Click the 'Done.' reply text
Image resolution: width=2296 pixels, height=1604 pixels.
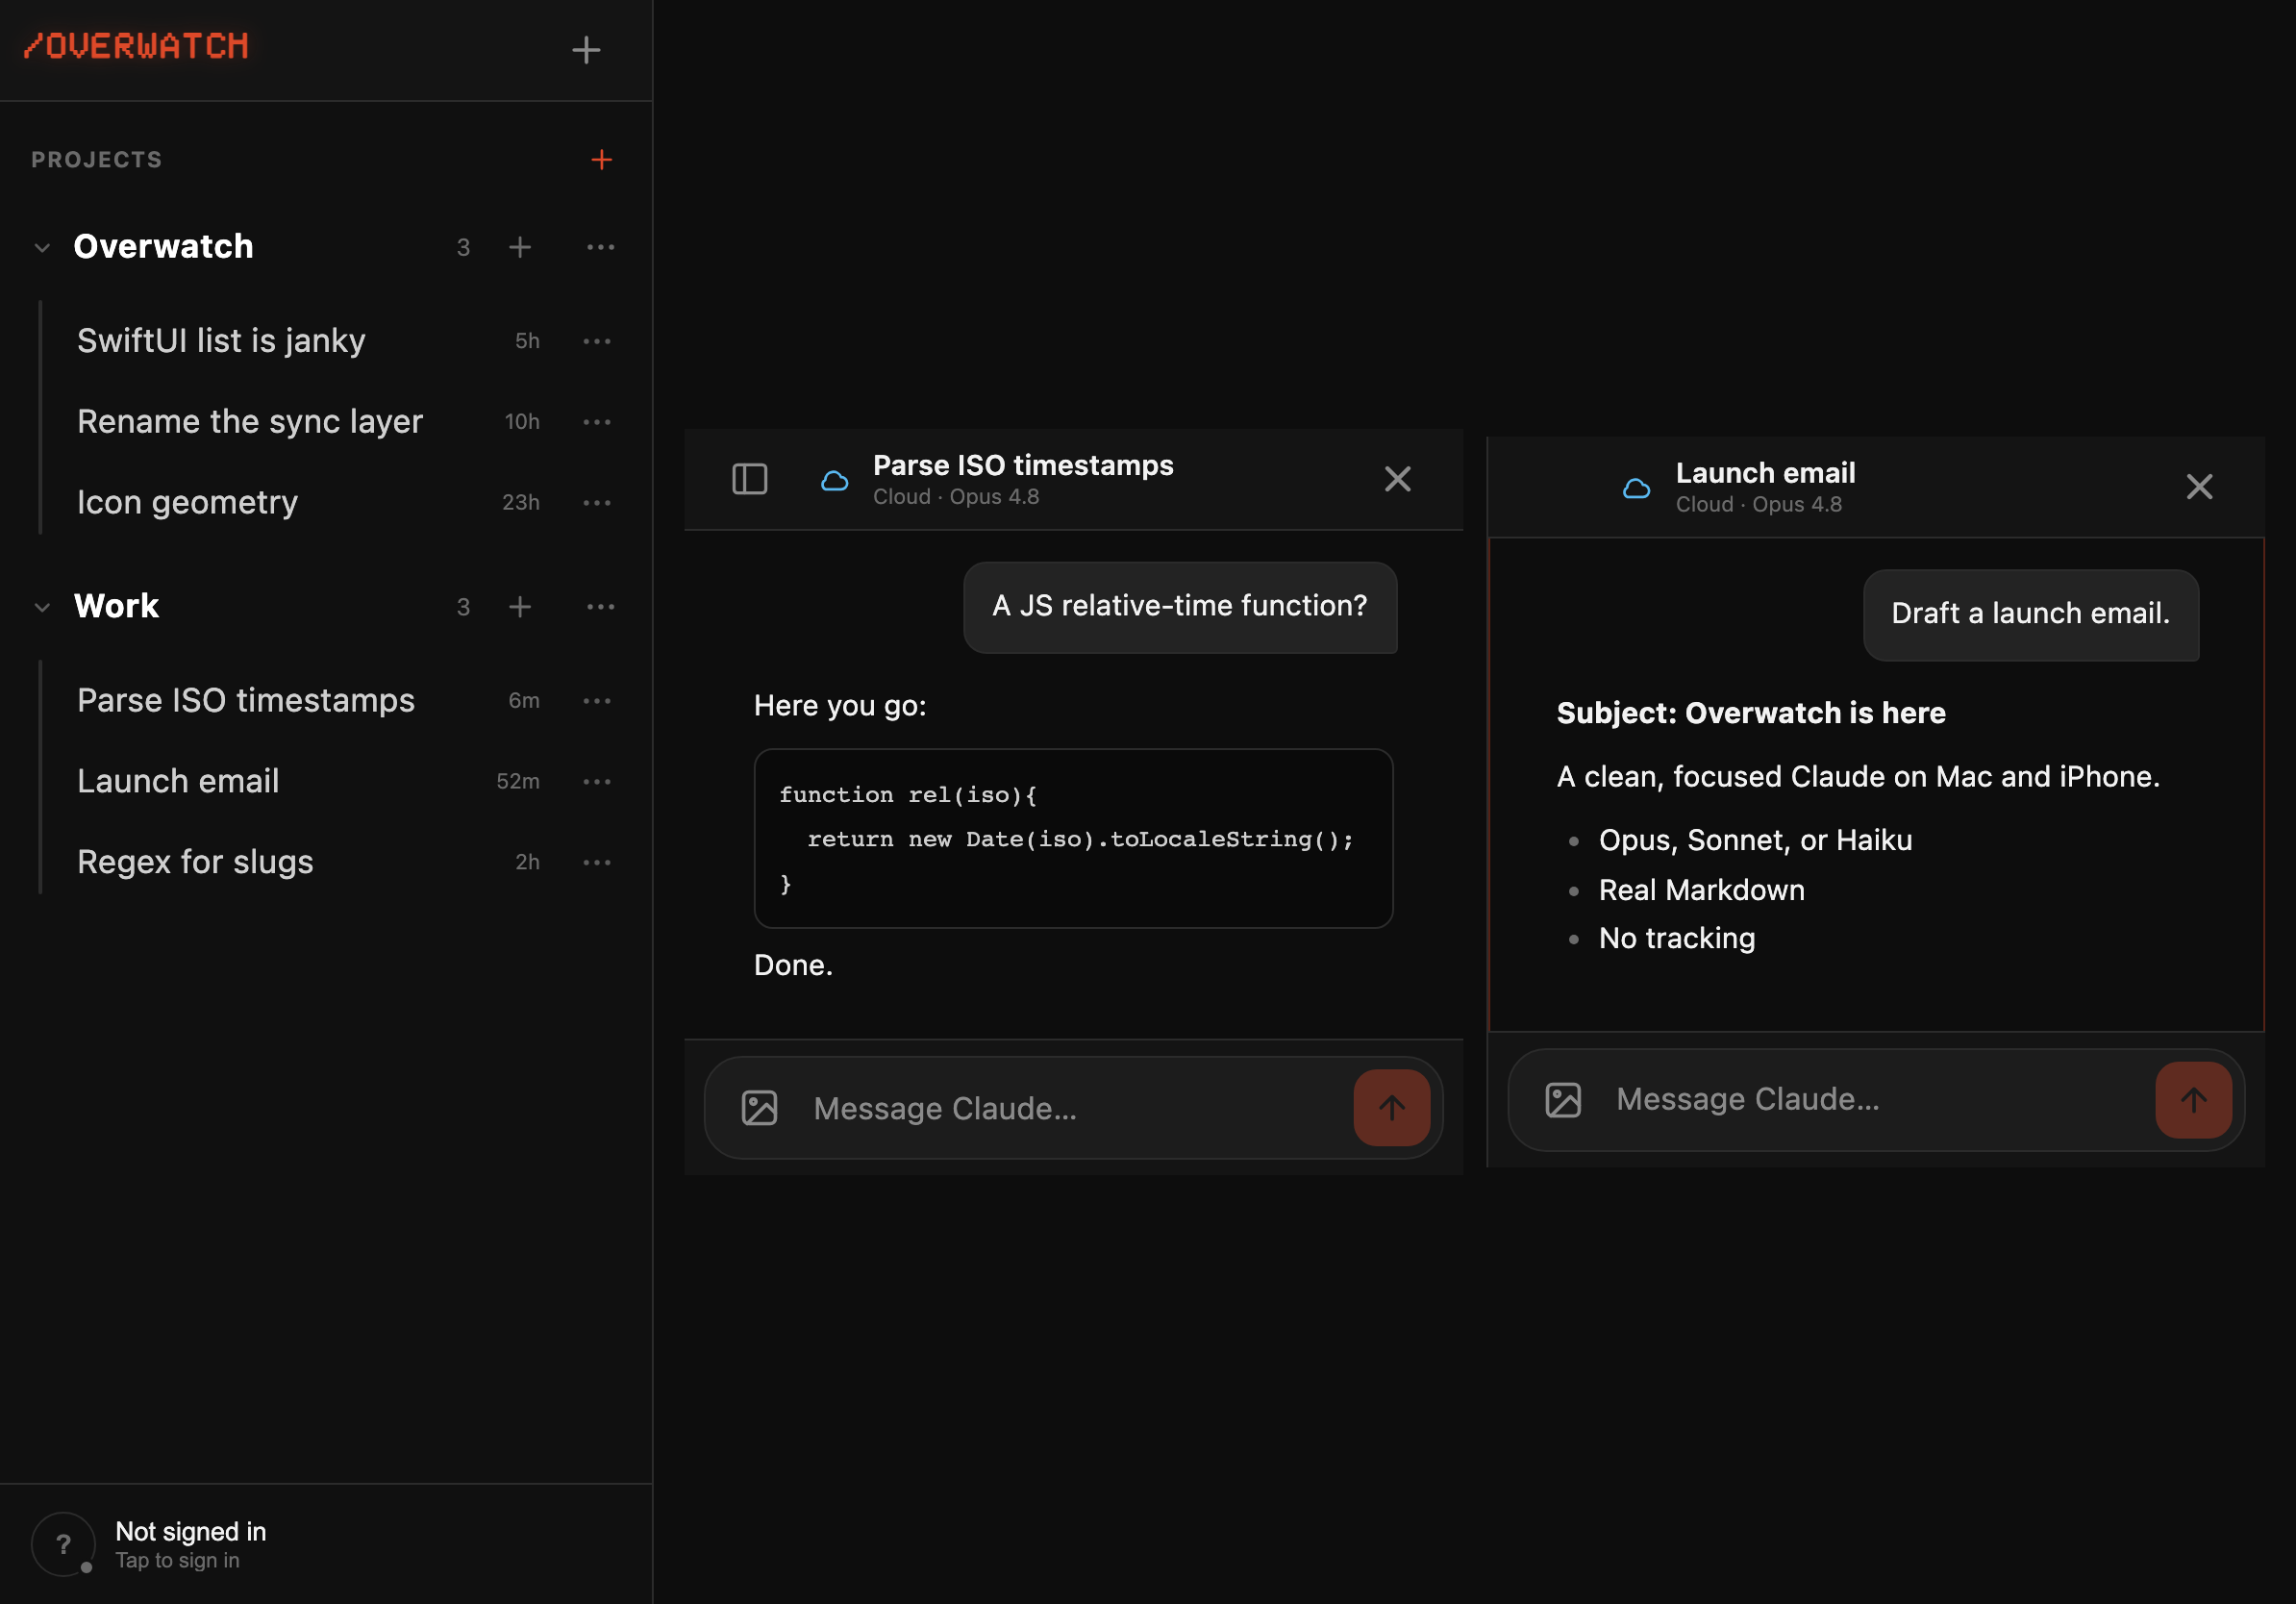pyautogui.click(x=793, y=966)
